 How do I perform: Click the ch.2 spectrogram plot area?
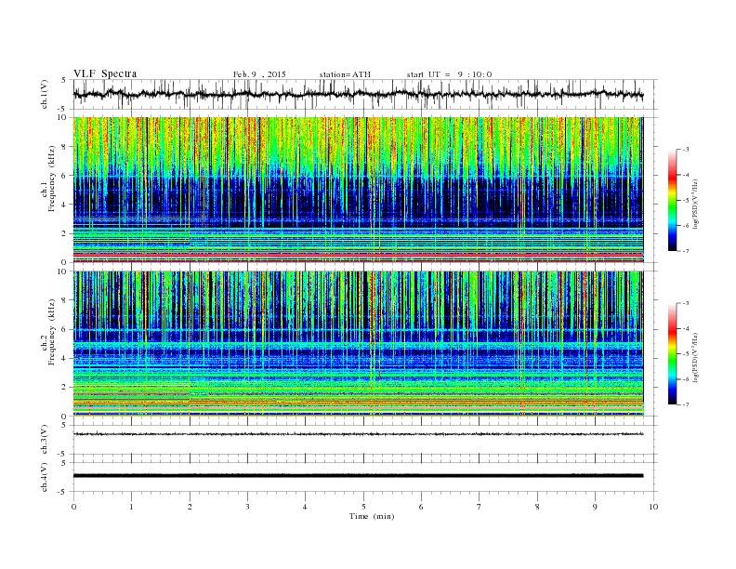click(359, 344)
